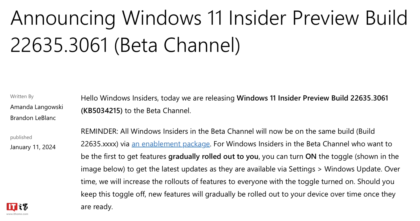Open the "an enablement package" link
420x221 pixels.
(x=171, y=144)
